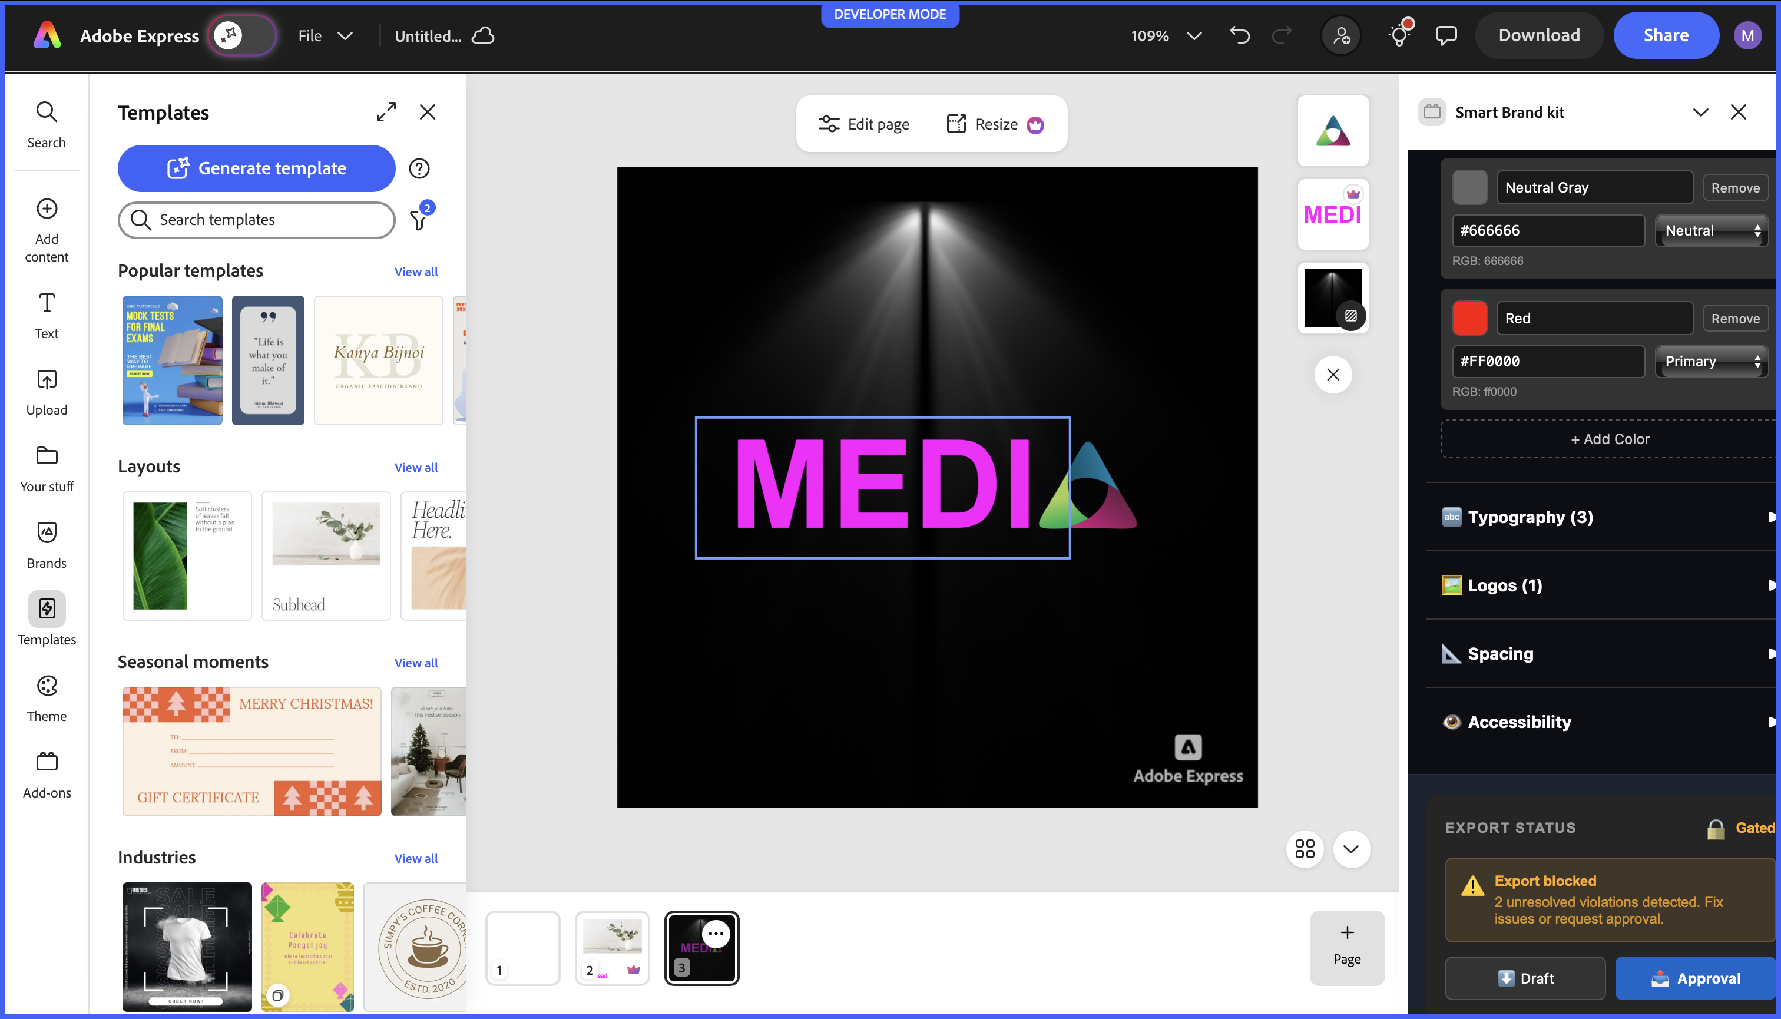Toggle the sparkle switch beside Adobe Express
Viewport: 1781px width, 1019px height.
pyautogui.click(x=241, y=36)
